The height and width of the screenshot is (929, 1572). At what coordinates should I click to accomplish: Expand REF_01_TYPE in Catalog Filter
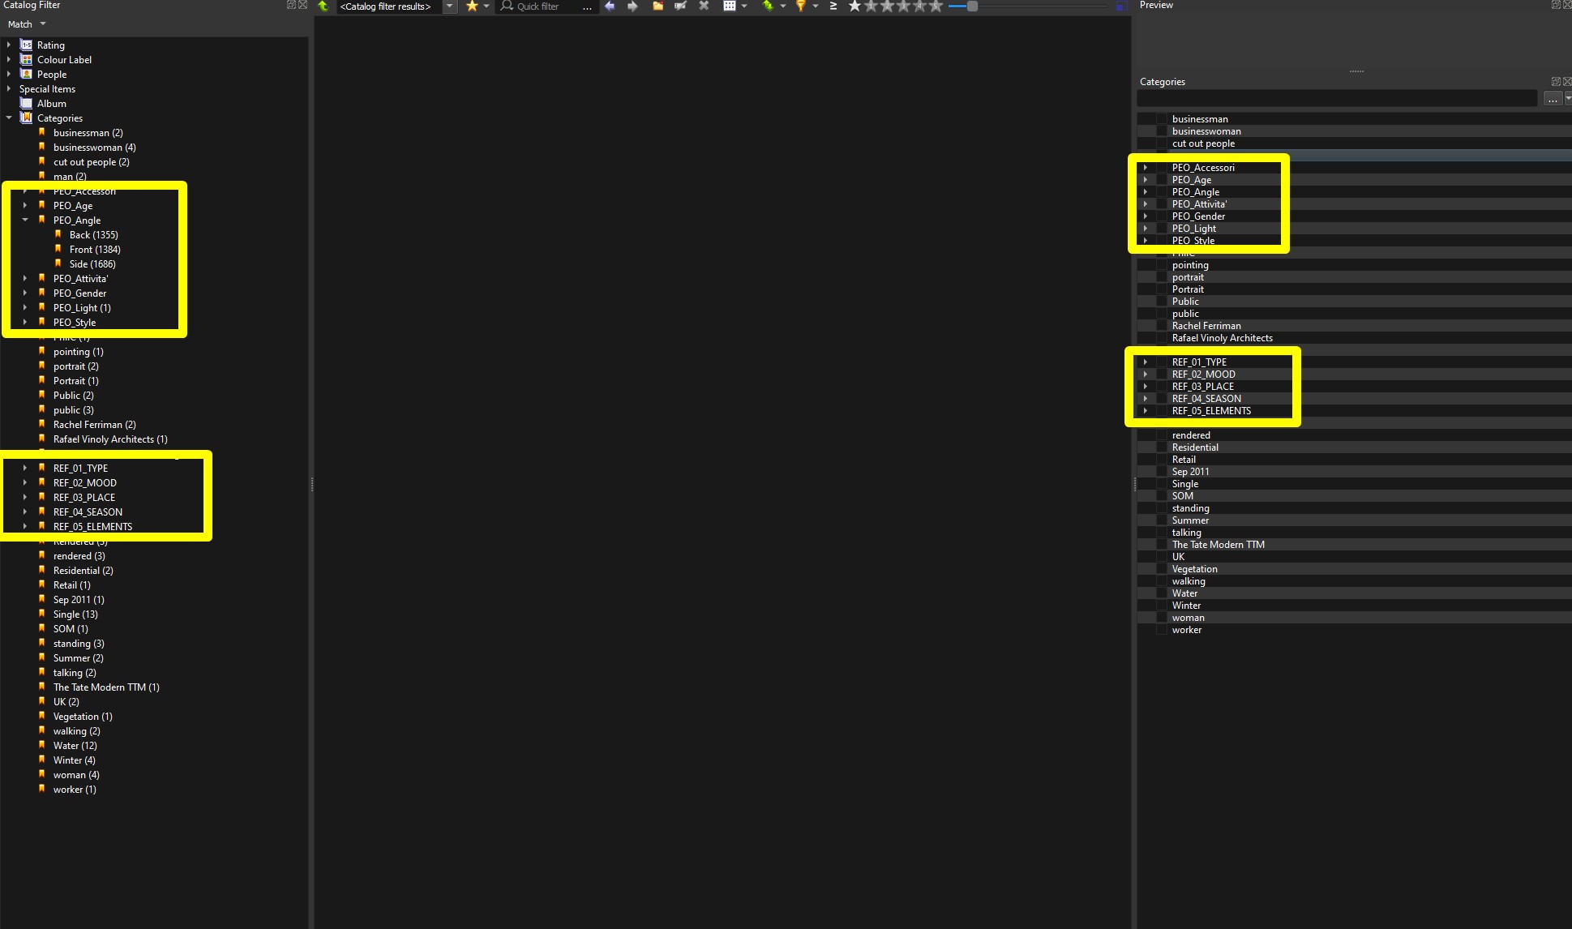coord(25,469)
